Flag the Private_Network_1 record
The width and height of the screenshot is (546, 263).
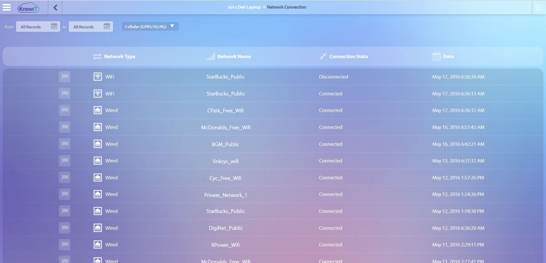tap(65, 194)
